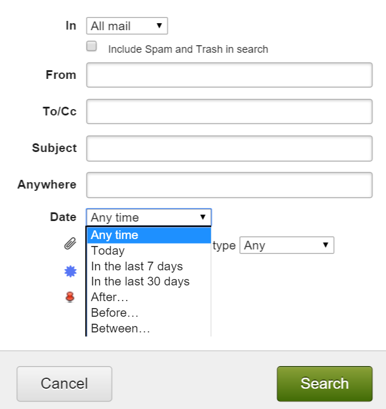Select In the last 7 days
The height and width of the screenshot is (409, 386).
[149, 266]
